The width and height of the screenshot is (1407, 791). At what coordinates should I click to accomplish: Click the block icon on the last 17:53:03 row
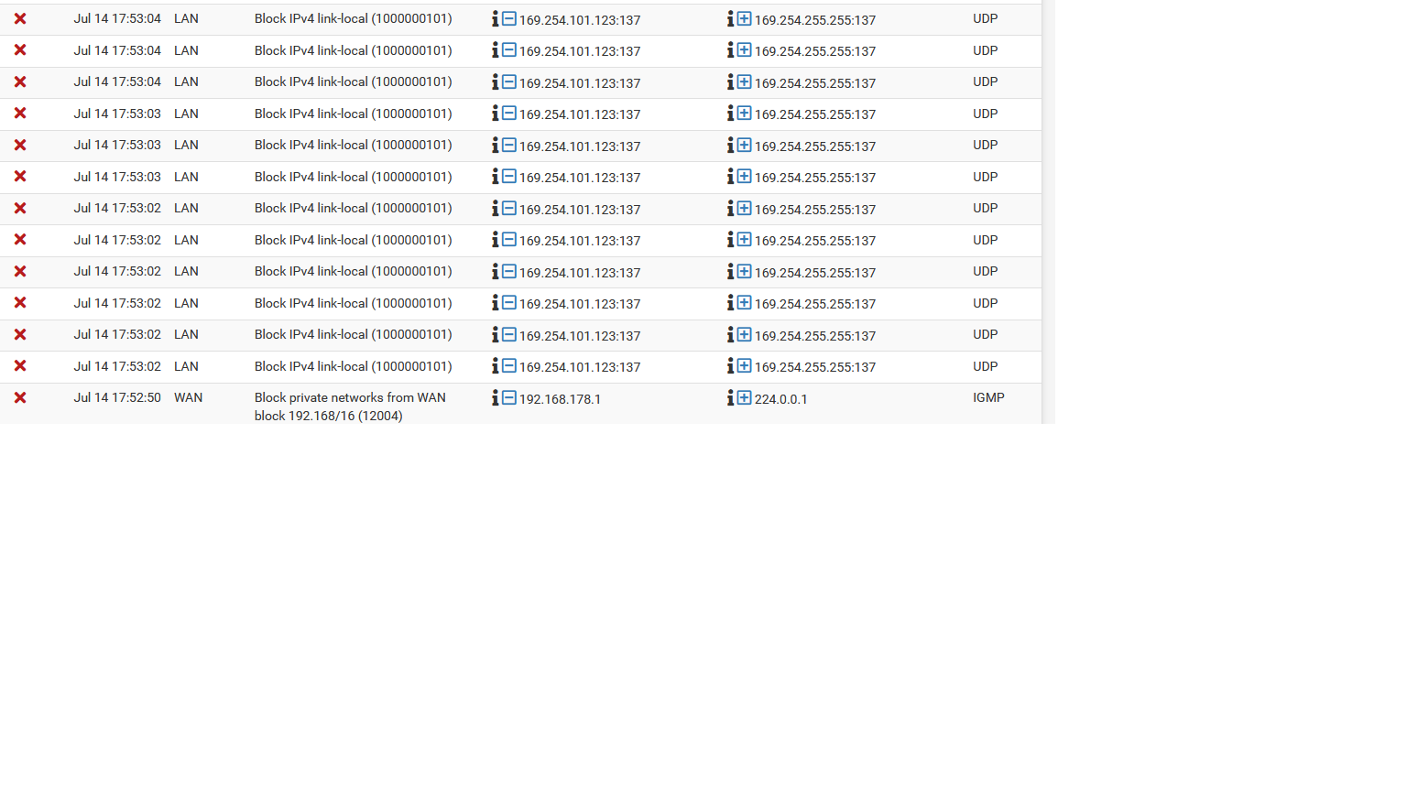click(x=20, y=177)
